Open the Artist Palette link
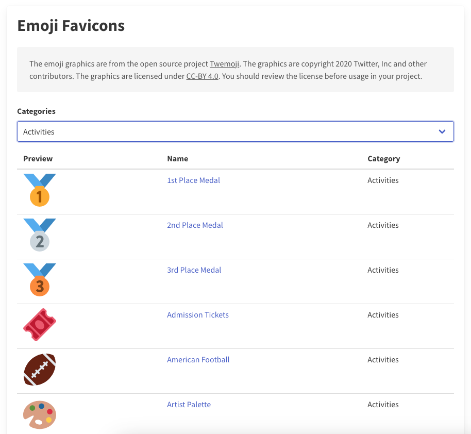This screenshot has height=434, width=471. click(189, 405)
